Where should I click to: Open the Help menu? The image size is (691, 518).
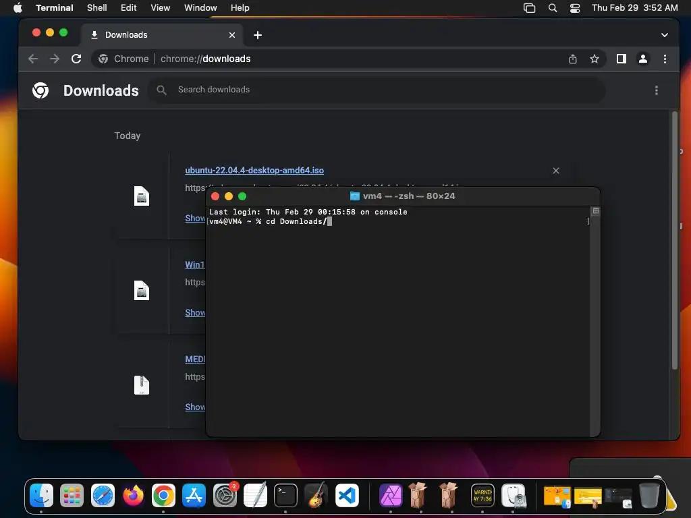tap(240, 8)
